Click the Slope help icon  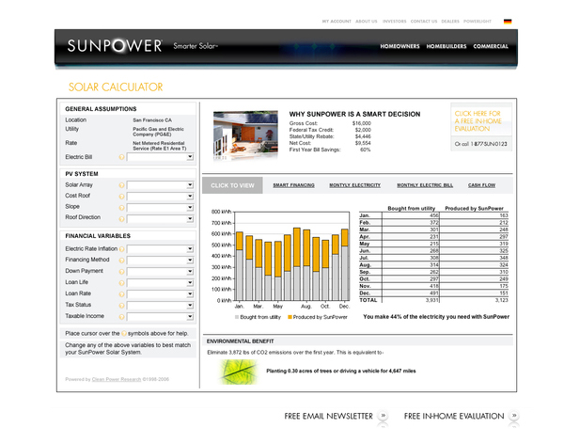(x=121, y=208)
